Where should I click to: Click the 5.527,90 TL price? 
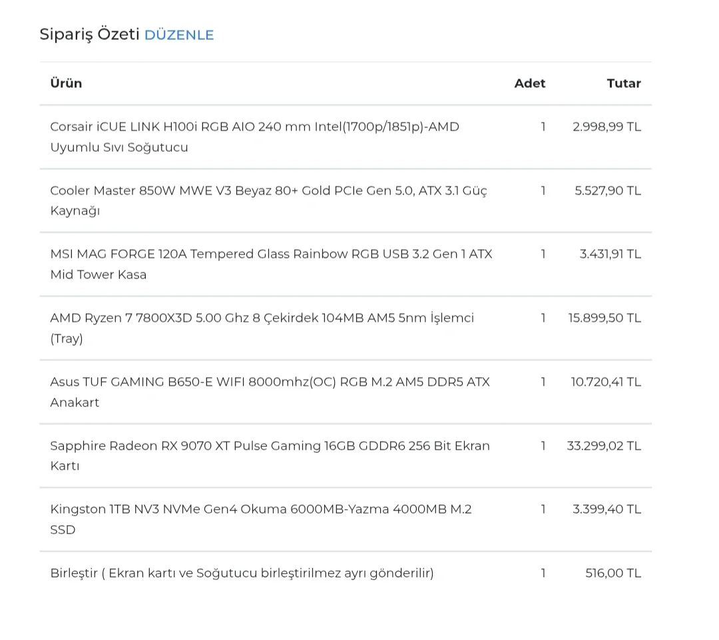608,190
